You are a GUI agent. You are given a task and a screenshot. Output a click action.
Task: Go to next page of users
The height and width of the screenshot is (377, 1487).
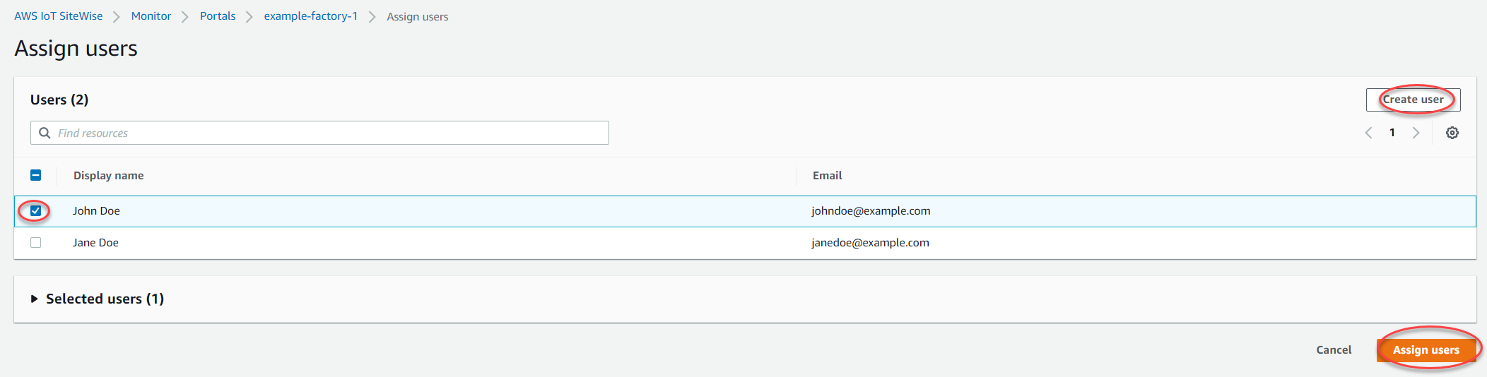pyautogui.click(x=1416, y=133)
